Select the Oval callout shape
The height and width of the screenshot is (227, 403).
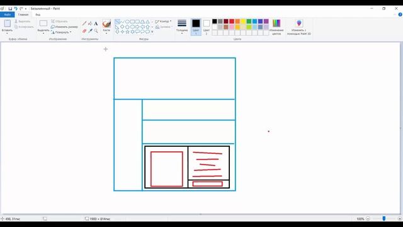(142, 32)
